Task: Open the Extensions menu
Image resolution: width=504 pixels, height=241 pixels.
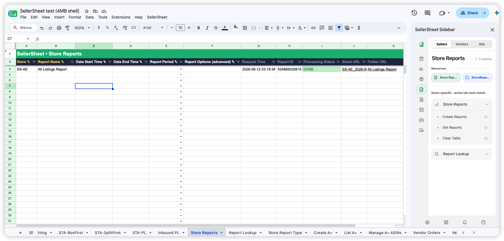Action: [x=121, y=17]
